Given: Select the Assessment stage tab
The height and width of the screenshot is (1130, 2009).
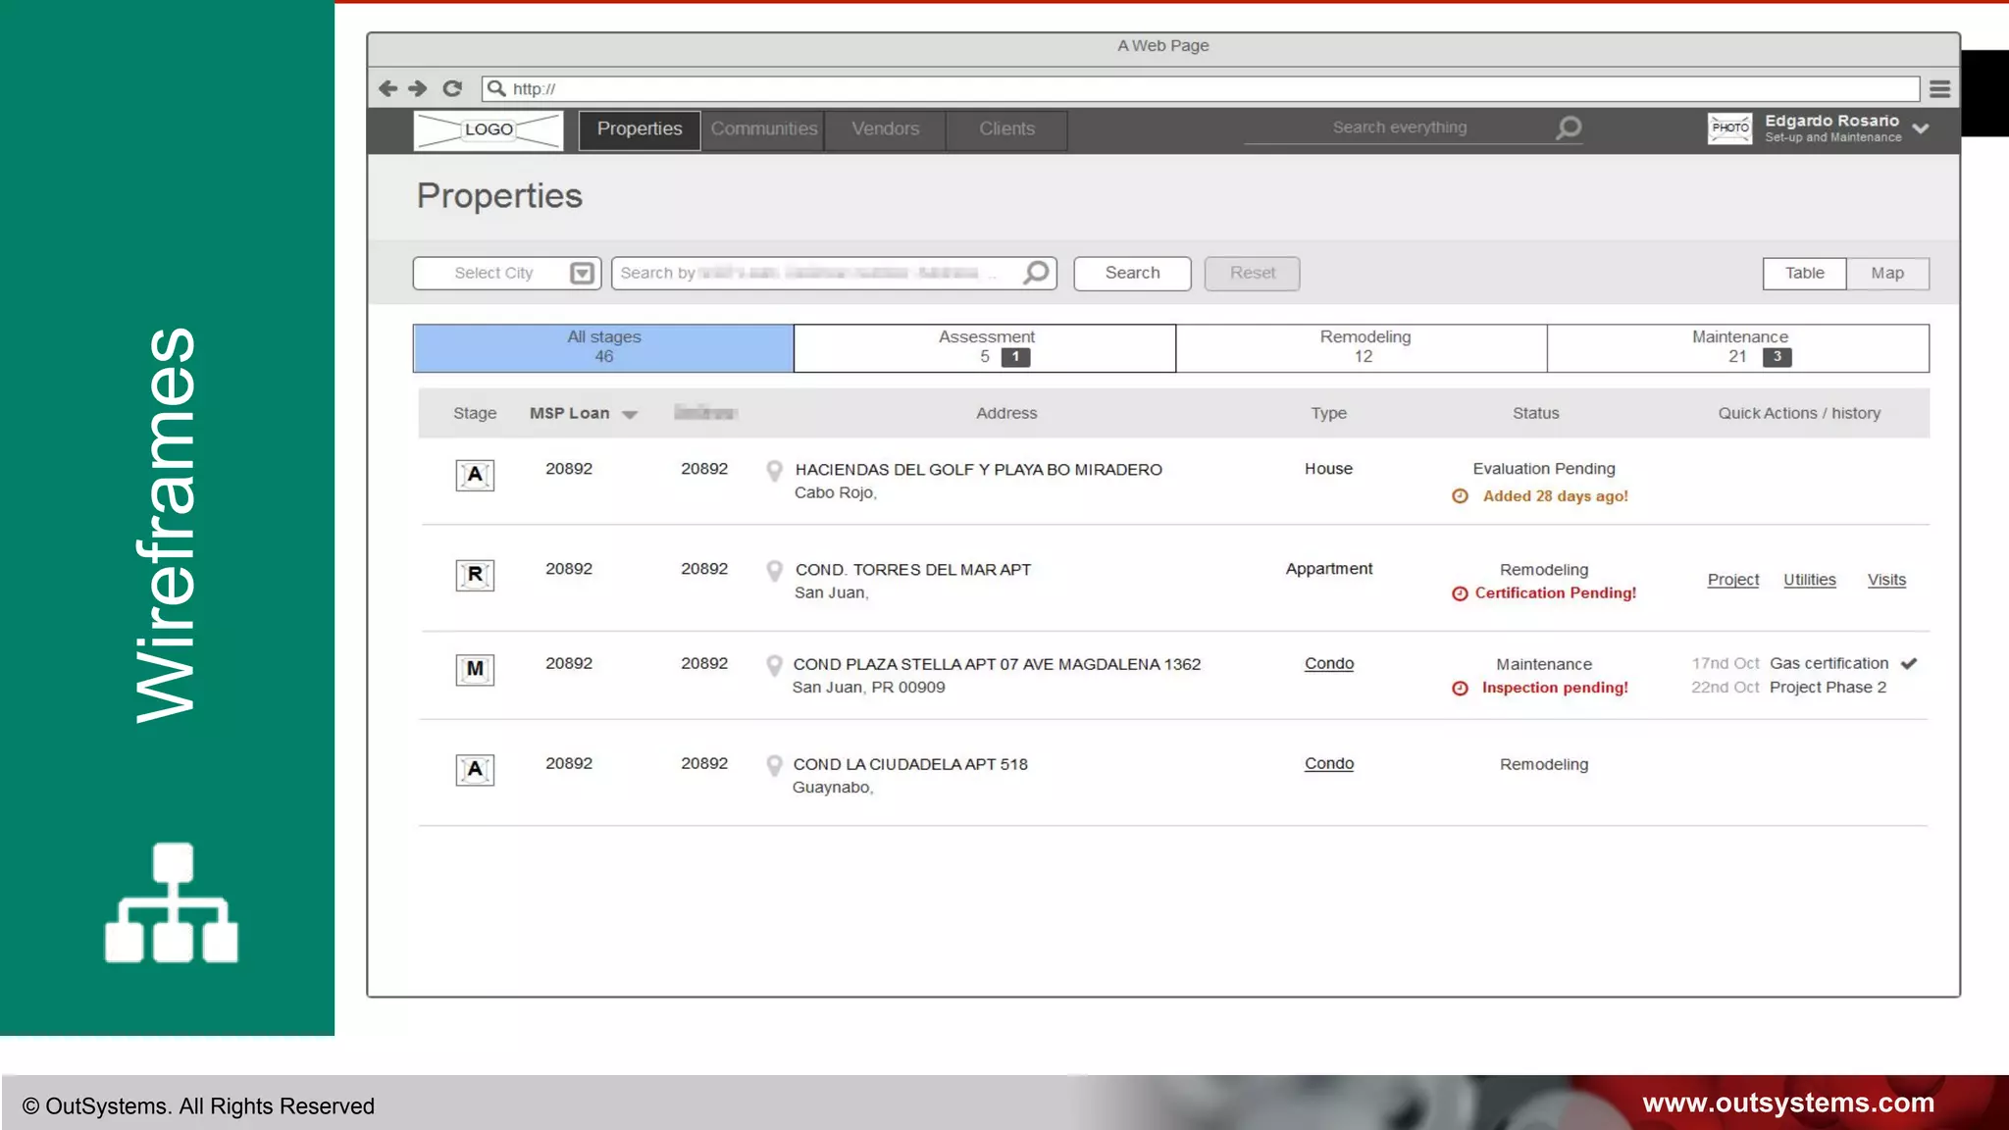Looking at the screenshot, I should coord(985,347).
